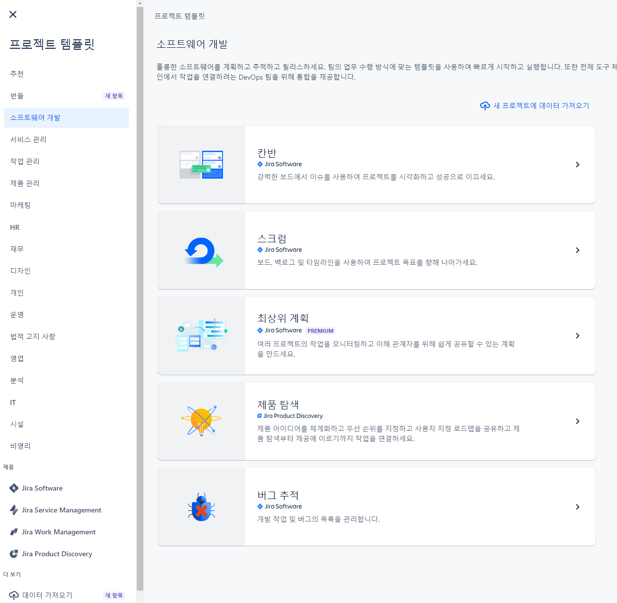Select the 운영 category
Viewport: 617px width, 603px height.
[66, 315]
